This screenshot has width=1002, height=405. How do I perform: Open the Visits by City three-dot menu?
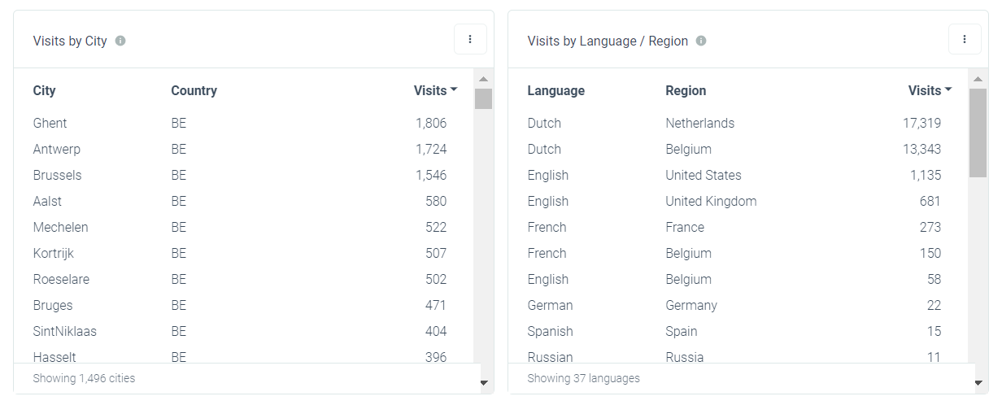470,39
